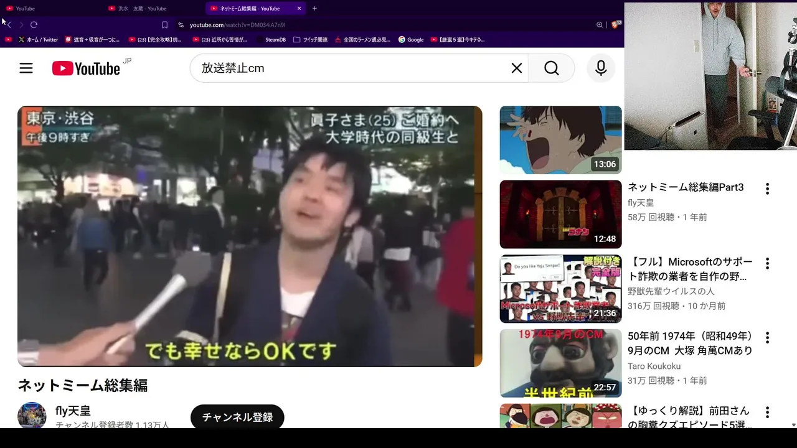797x448 pixels.
Task: Open more options for ゆっくり解説 前田さん video
Action: tap(767, 412)
